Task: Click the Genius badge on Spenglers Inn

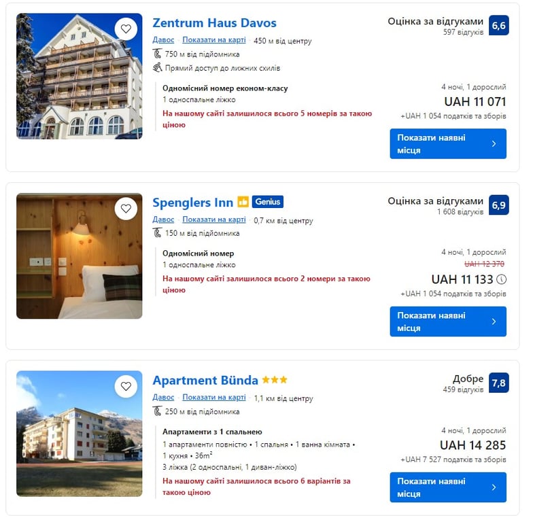Action: (267, 202)
